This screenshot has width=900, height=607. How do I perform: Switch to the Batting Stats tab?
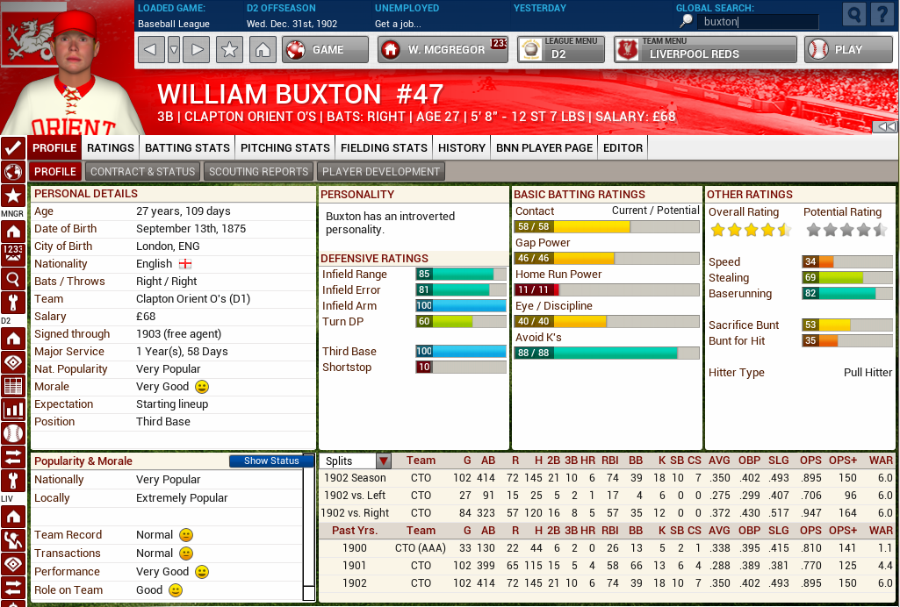click(x=187, y=147)
